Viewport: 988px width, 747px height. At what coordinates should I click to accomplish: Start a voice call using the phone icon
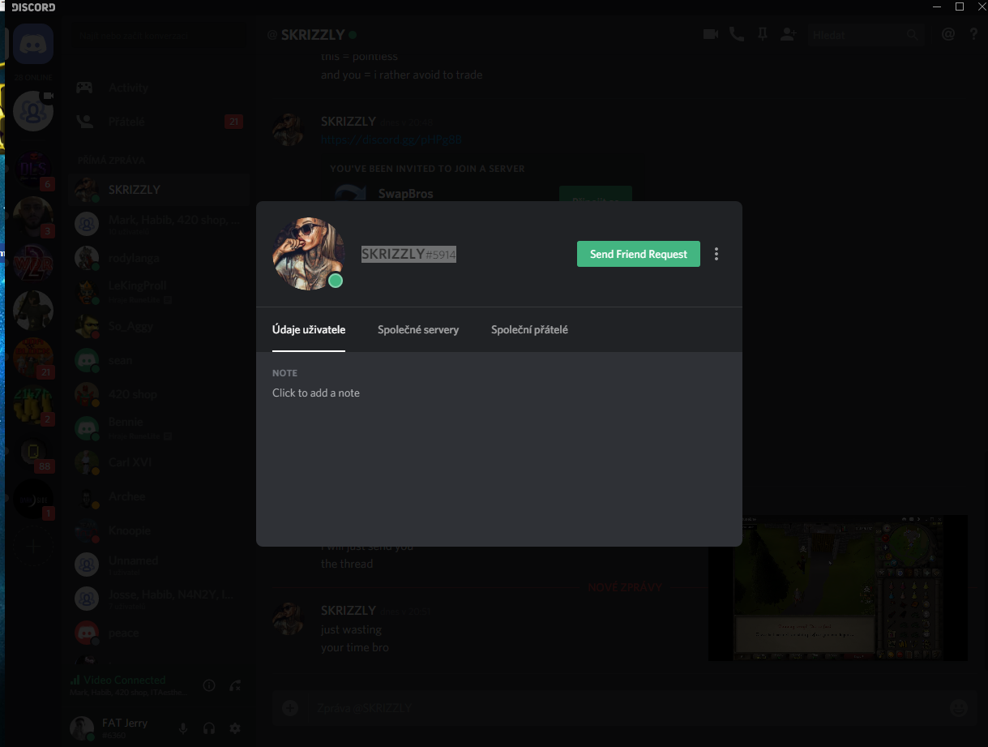[737, 34]
